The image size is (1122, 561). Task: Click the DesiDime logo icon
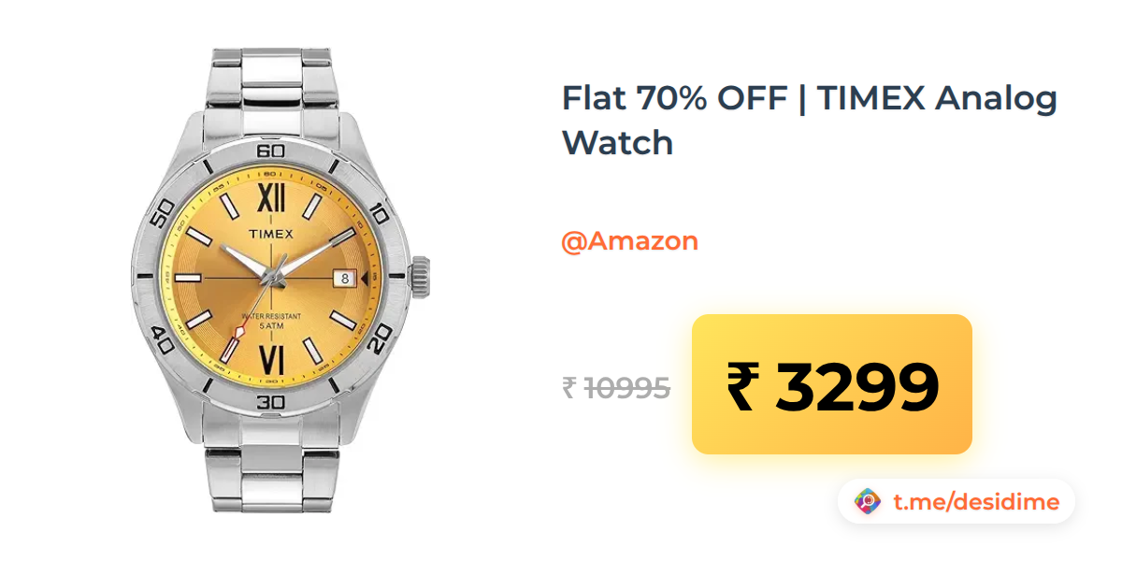pos(868,502)
